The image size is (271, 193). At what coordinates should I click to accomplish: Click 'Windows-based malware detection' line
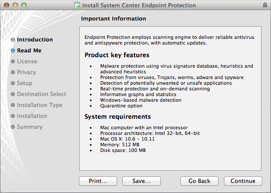coord(141,100)
